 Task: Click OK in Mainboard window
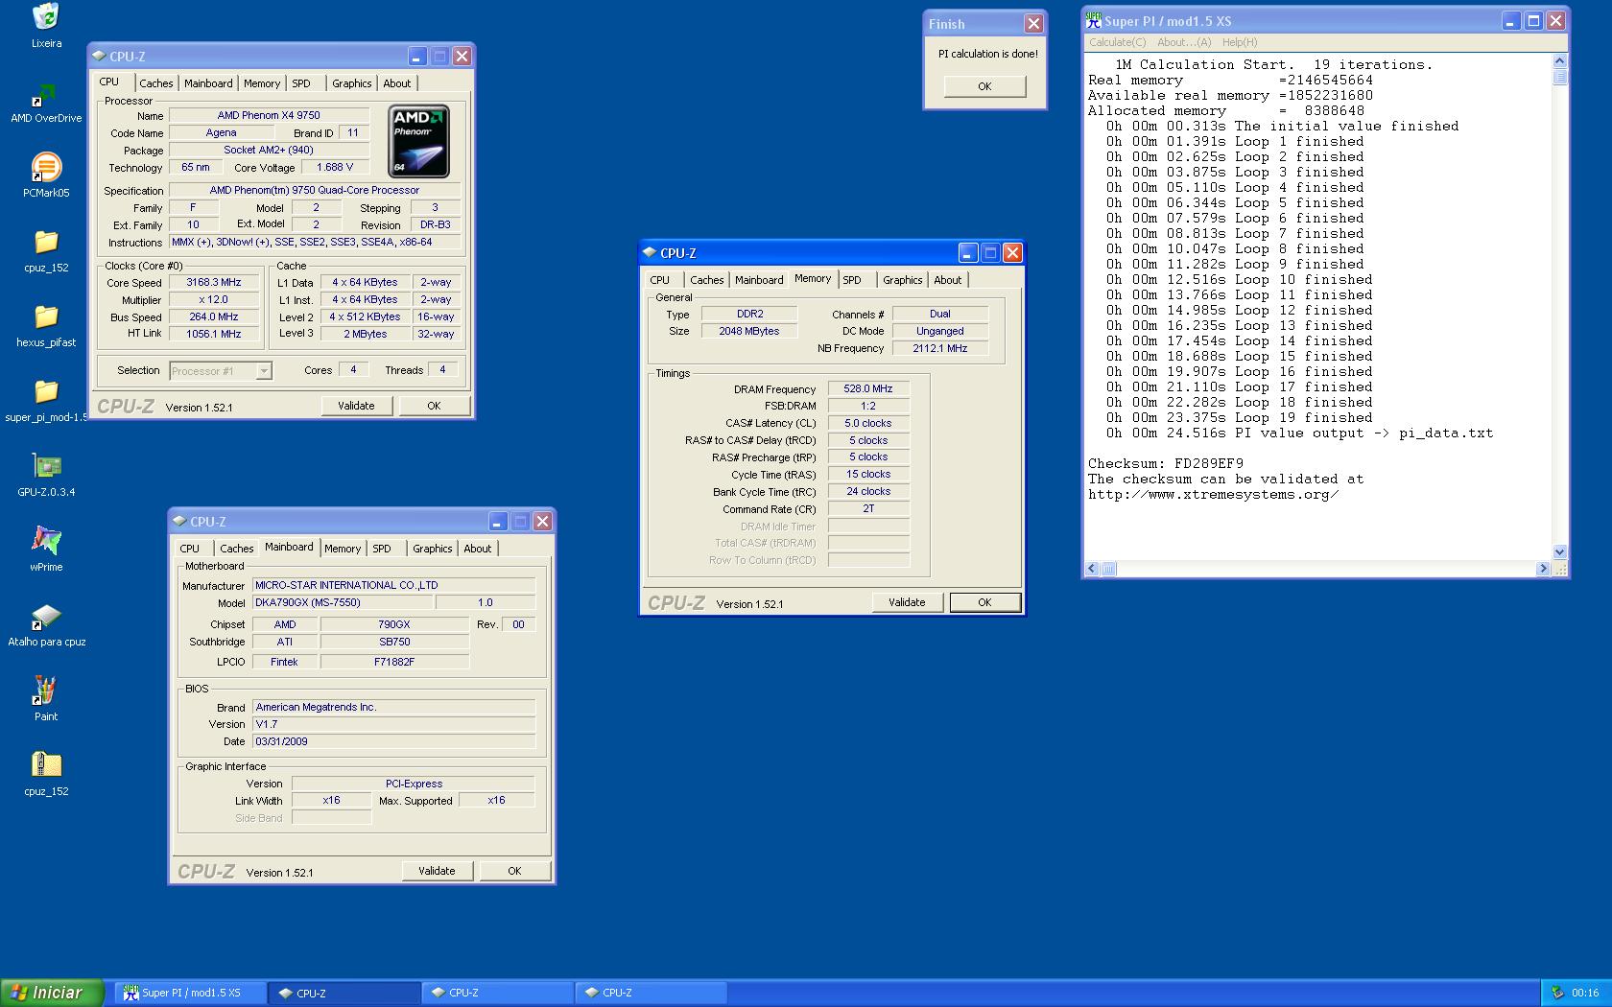(514, 871)
